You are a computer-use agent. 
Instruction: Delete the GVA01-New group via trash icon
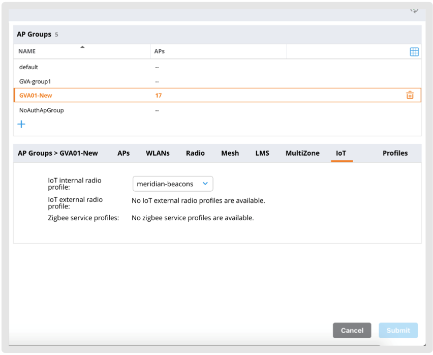410,95
